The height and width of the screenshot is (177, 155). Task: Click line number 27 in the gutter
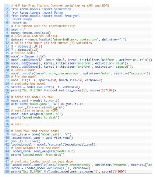click(7, 94)
